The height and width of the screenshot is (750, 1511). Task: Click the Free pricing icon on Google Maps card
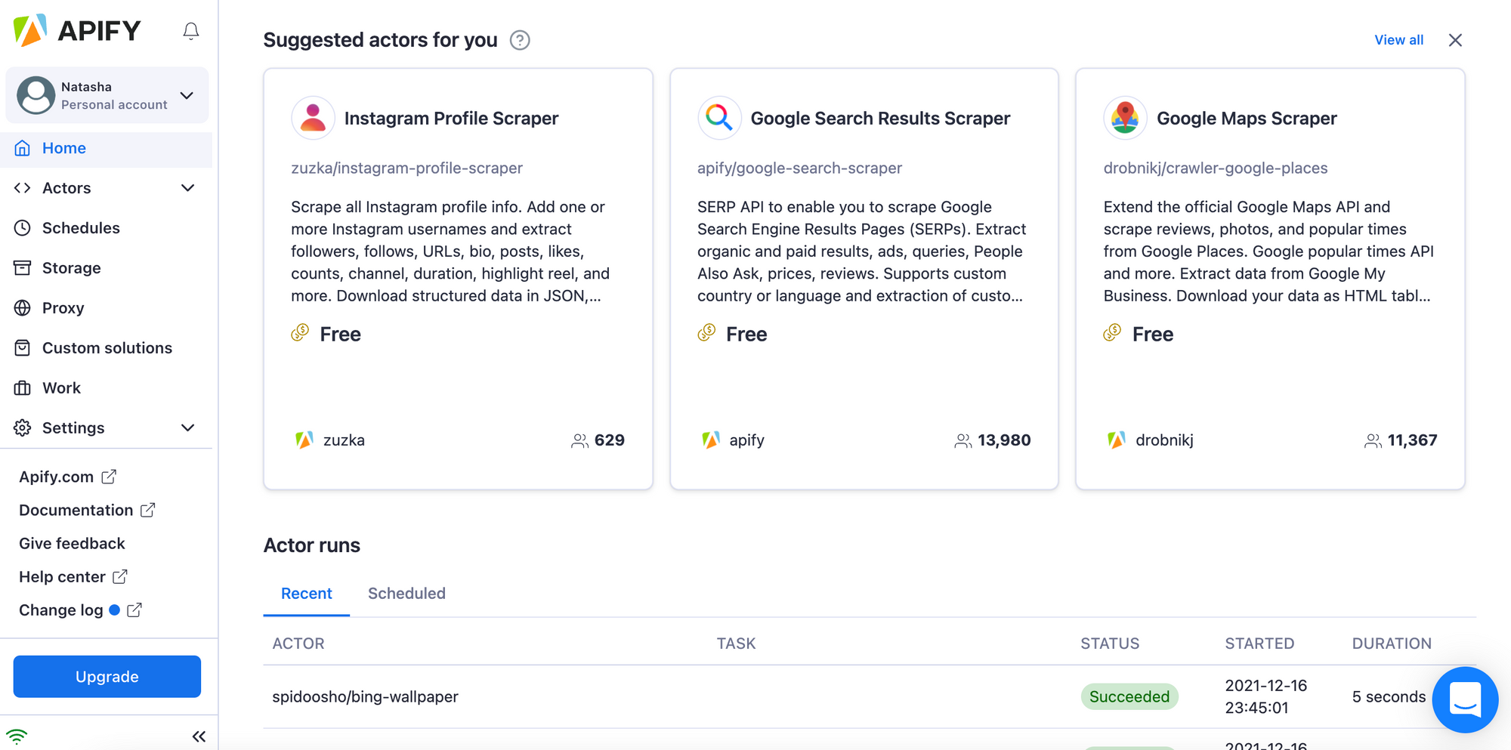1112,333
